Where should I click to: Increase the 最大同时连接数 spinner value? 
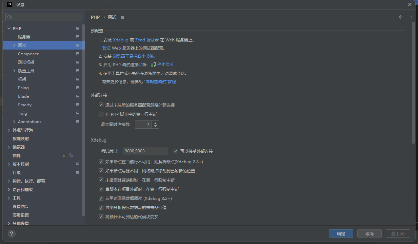tap(155, 123)
